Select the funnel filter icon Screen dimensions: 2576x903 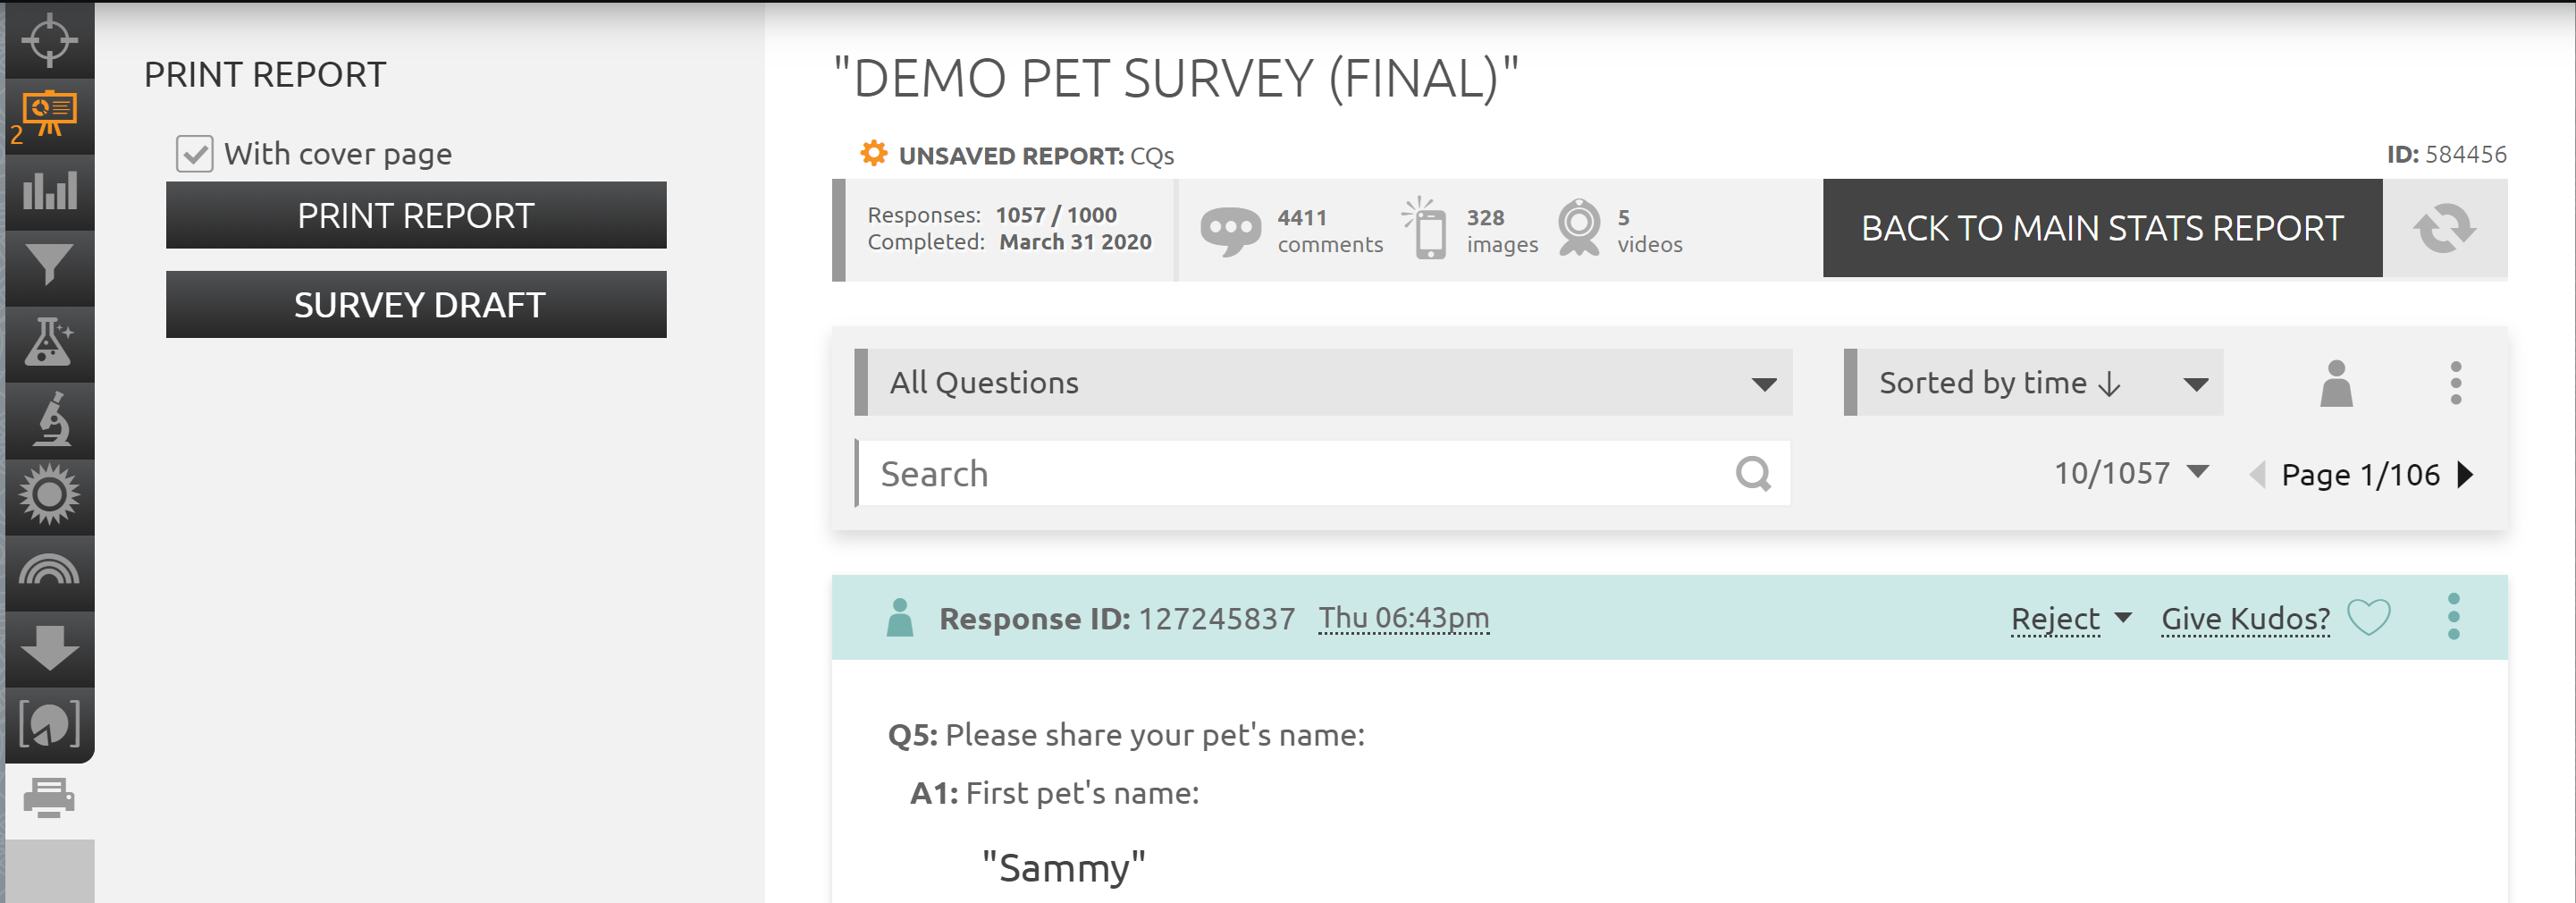coord(49,266)
